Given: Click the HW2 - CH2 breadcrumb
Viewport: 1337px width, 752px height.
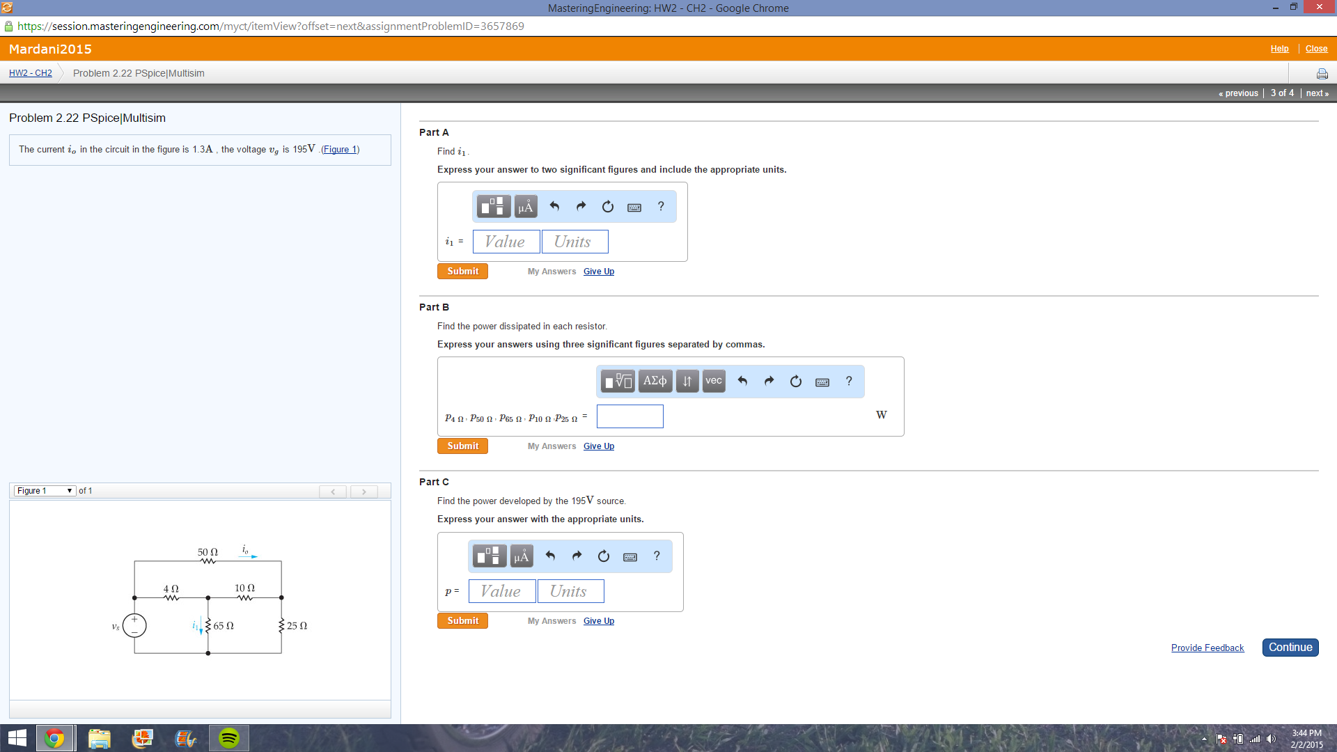Looking at the screenshot, I should coord(30,72).
